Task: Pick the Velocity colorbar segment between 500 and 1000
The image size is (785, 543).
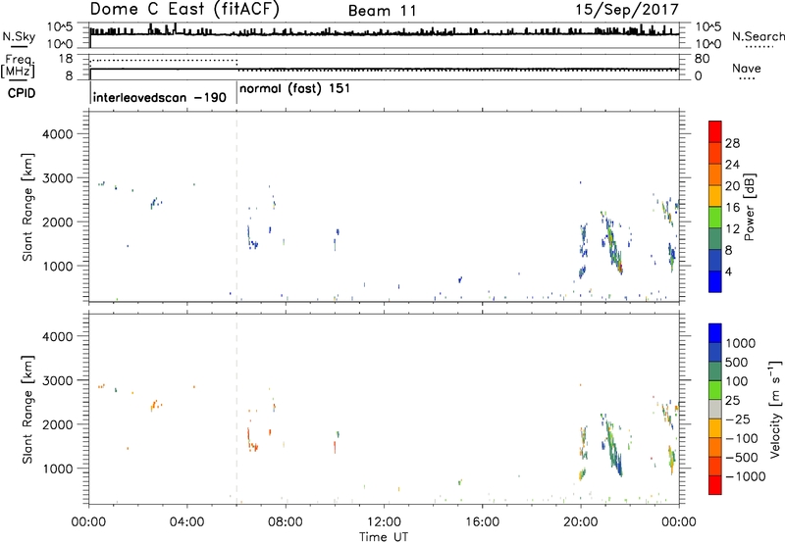Action: tap(715, 352)
